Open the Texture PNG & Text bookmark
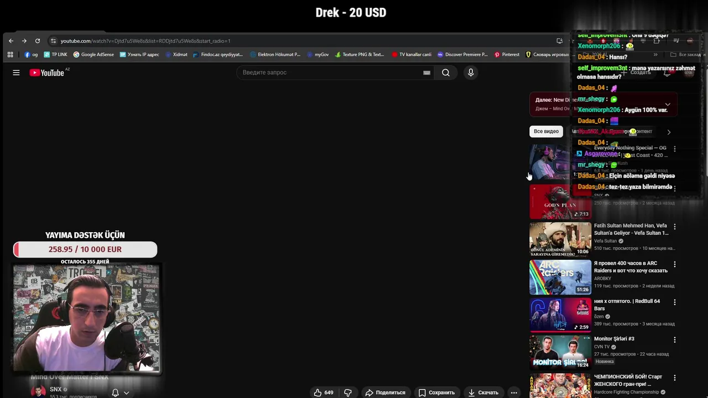This screenshot has width=708, height=398. [360, 55]
